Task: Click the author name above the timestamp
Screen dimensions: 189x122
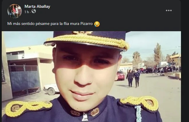Action: click(37, 6)
